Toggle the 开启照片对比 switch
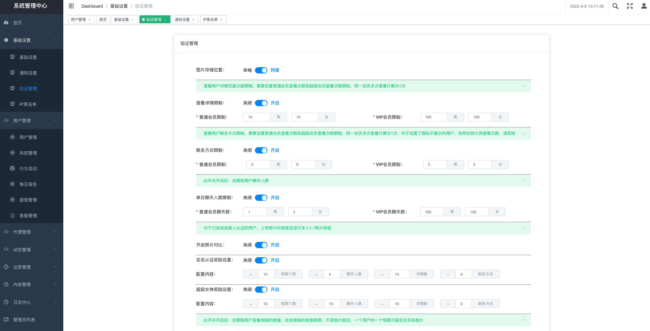Image resolution: width=650 pixels, height=331 pixels. click(x=261, y=245)
